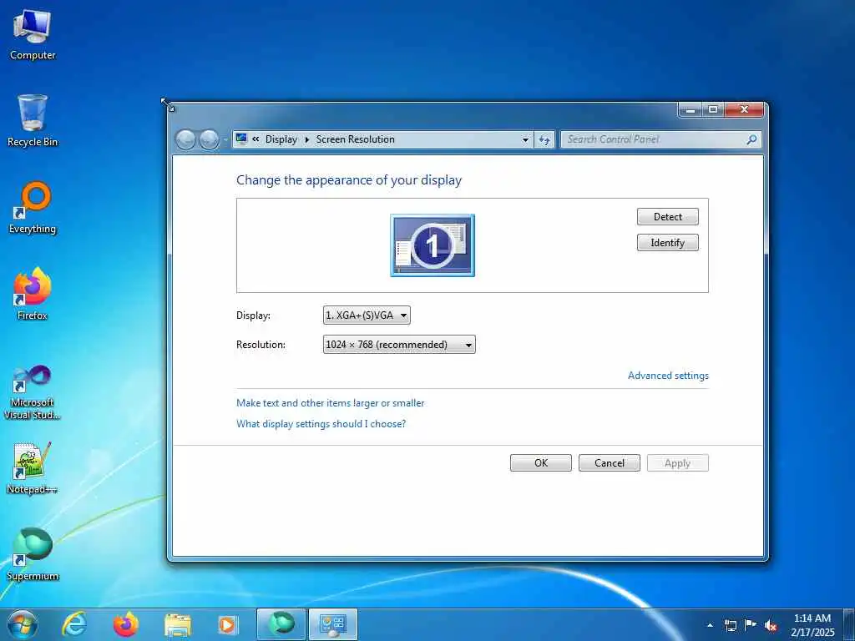Click the Show desktop strip
Screen dimensions: 855x641
click(x=849, y=624)
